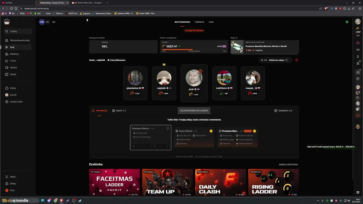Click the FACEIT logo at top left
Screen dimensions: 363x204
click(x=7, y=22)
